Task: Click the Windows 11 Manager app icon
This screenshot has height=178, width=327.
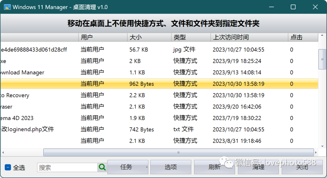Action: point(7,7)
